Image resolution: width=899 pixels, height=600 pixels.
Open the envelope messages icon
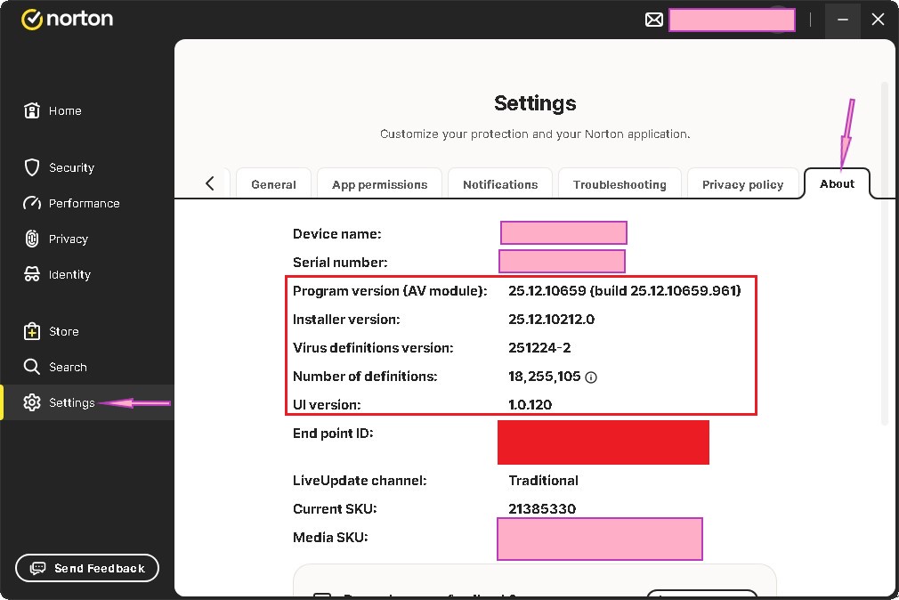click(x=654, y=20)
